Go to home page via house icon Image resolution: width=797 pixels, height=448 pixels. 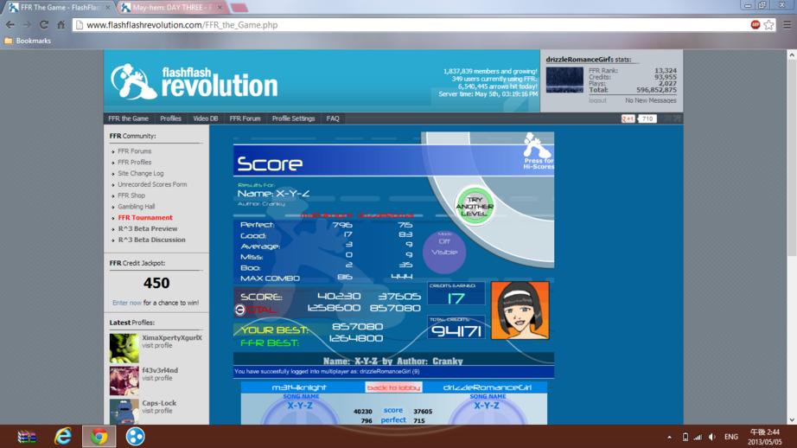pos(61,24)
